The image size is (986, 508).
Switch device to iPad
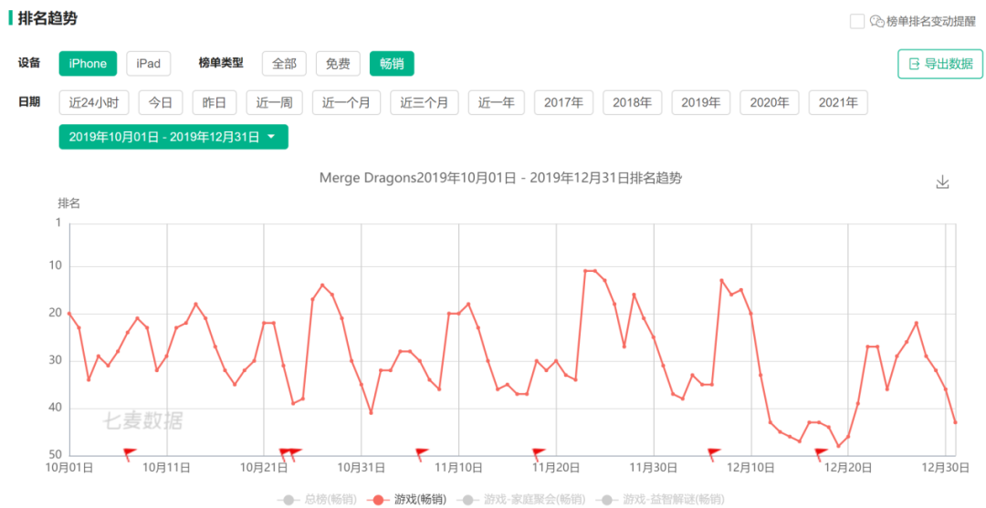148,64
